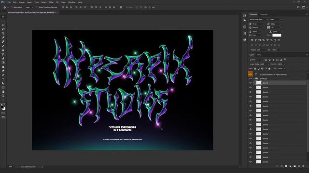309x173 pixels.
Task: Open the Actions panel play icon
Action: (245, 20)
